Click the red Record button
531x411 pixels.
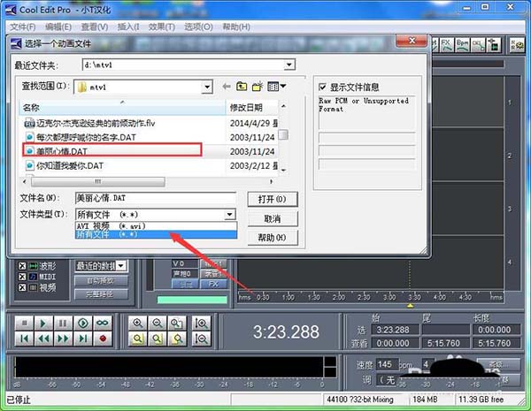pos(103,339)
